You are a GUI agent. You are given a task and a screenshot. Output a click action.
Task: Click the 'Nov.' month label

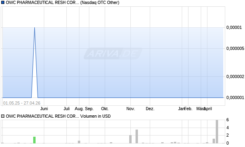click(x=131, y=109)
